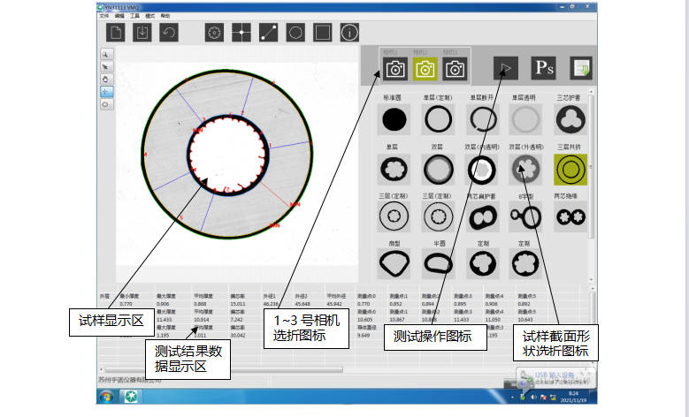Select the square region tool icon
Viewport: 689px width, 417px height.
[x=323, y=33]
